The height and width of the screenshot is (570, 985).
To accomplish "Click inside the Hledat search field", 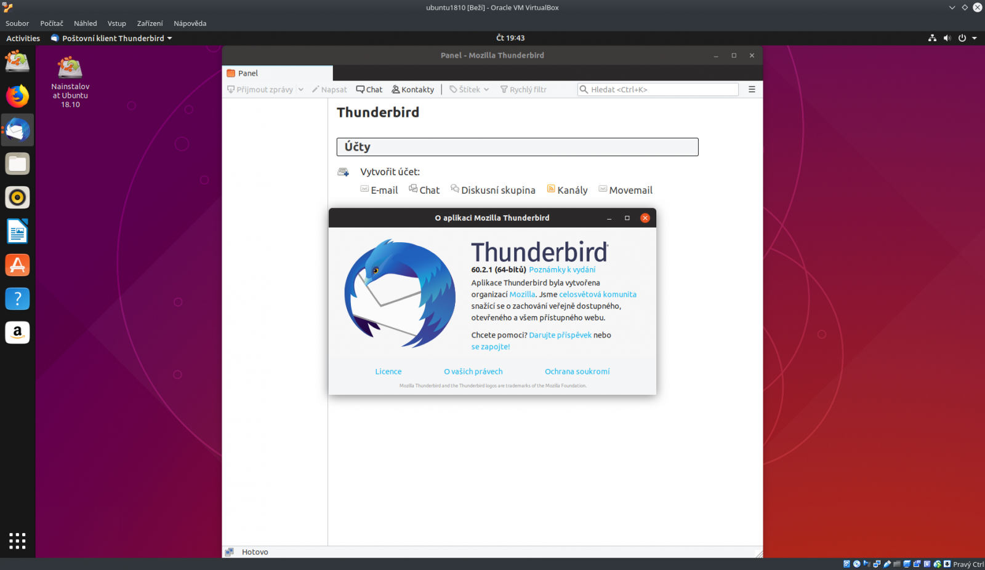I will point(657,89).
